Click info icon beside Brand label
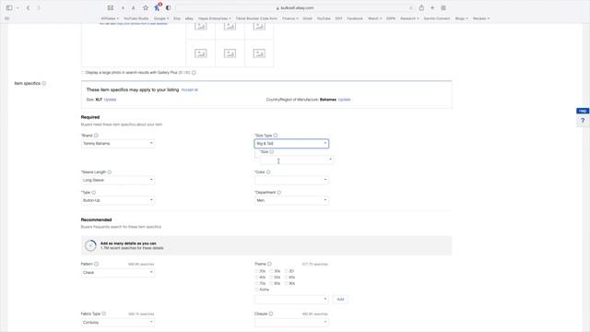Viewport: 590px width, 332px height. click(x=96, y=136)
